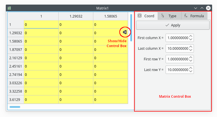The image size is (217, 117).
Task: Open the Formula tab
Action: pyautogui.click(x=194, y=16)
